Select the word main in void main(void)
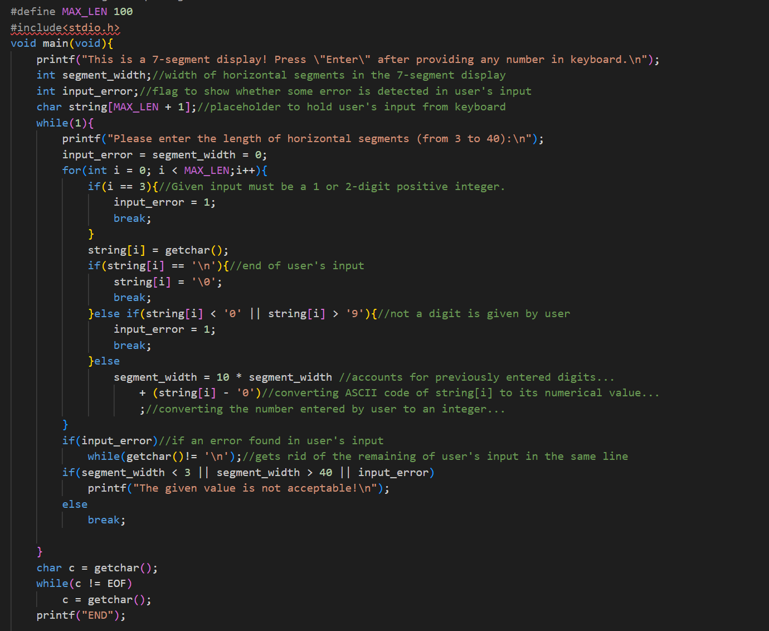 [x=55, y=43]
